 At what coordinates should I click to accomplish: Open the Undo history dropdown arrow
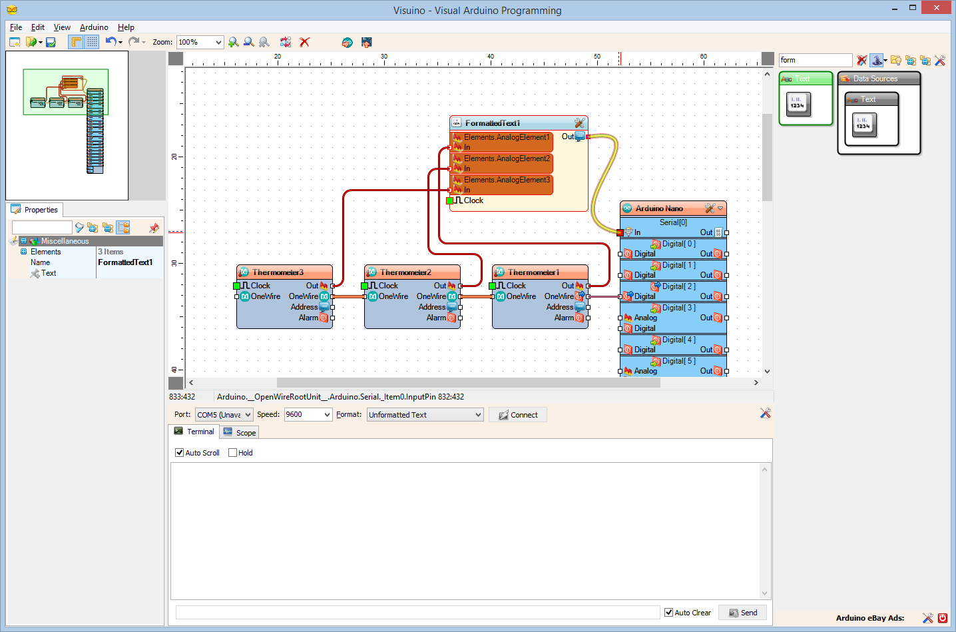coord(120,43)
